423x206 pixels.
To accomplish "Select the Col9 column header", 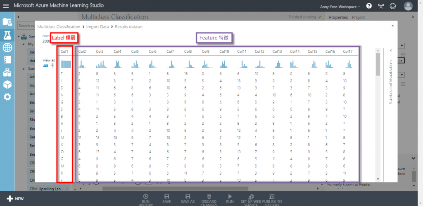I will 206,51.
